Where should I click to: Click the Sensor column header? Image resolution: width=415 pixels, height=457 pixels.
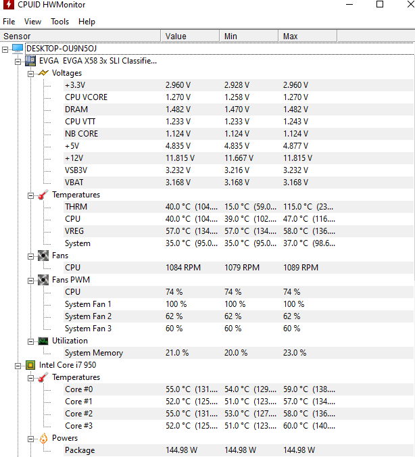(x=80, y=36)
